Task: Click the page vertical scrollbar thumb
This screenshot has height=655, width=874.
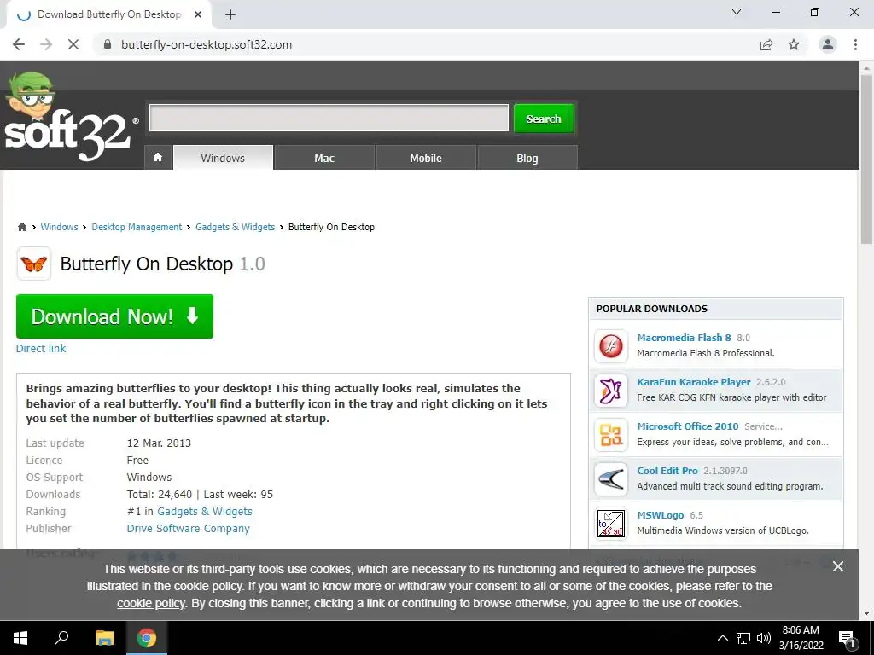Action: (866, 159)
